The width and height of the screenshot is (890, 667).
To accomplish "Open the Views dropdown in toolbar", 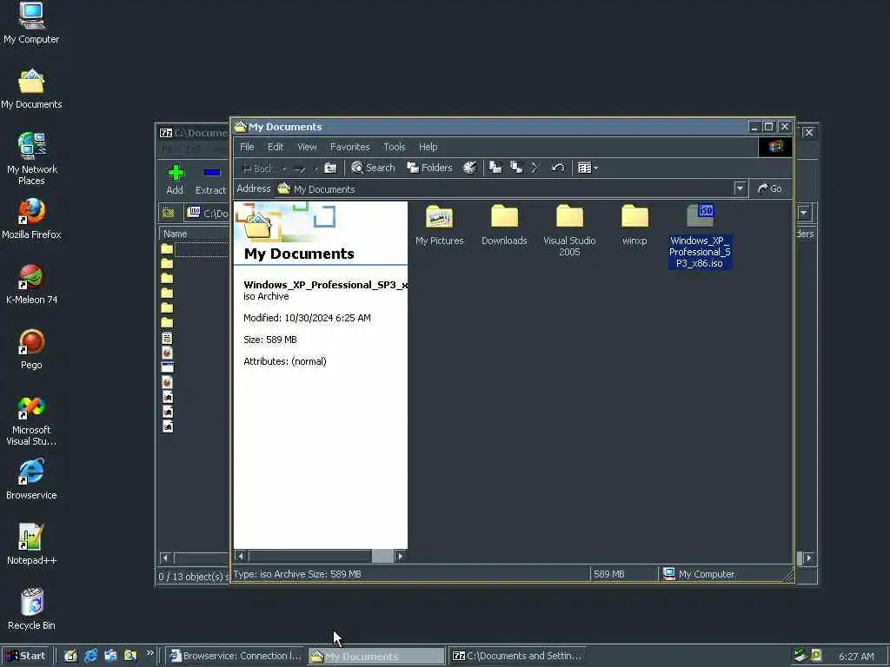I will [x=588, y=168].
